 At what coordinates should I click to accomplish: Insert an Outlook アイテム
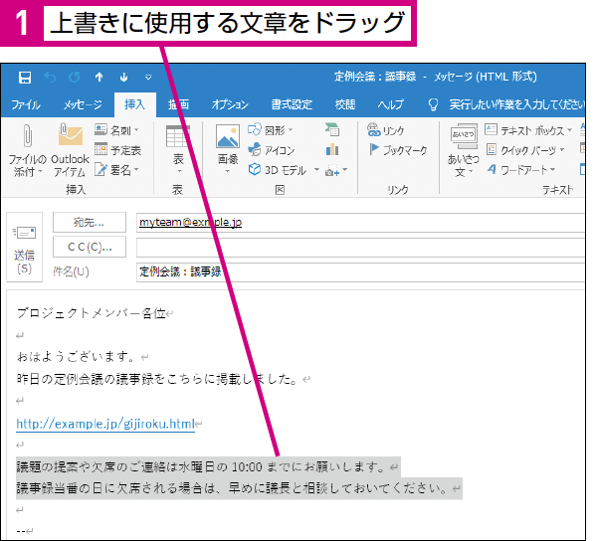[x=70, y=150]
